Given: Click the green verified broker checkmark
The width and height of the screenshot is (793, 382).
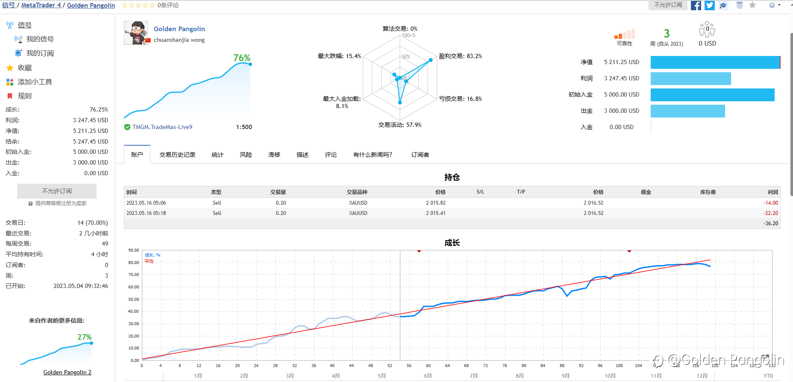Looking at the screenshot, I should 127,127.
